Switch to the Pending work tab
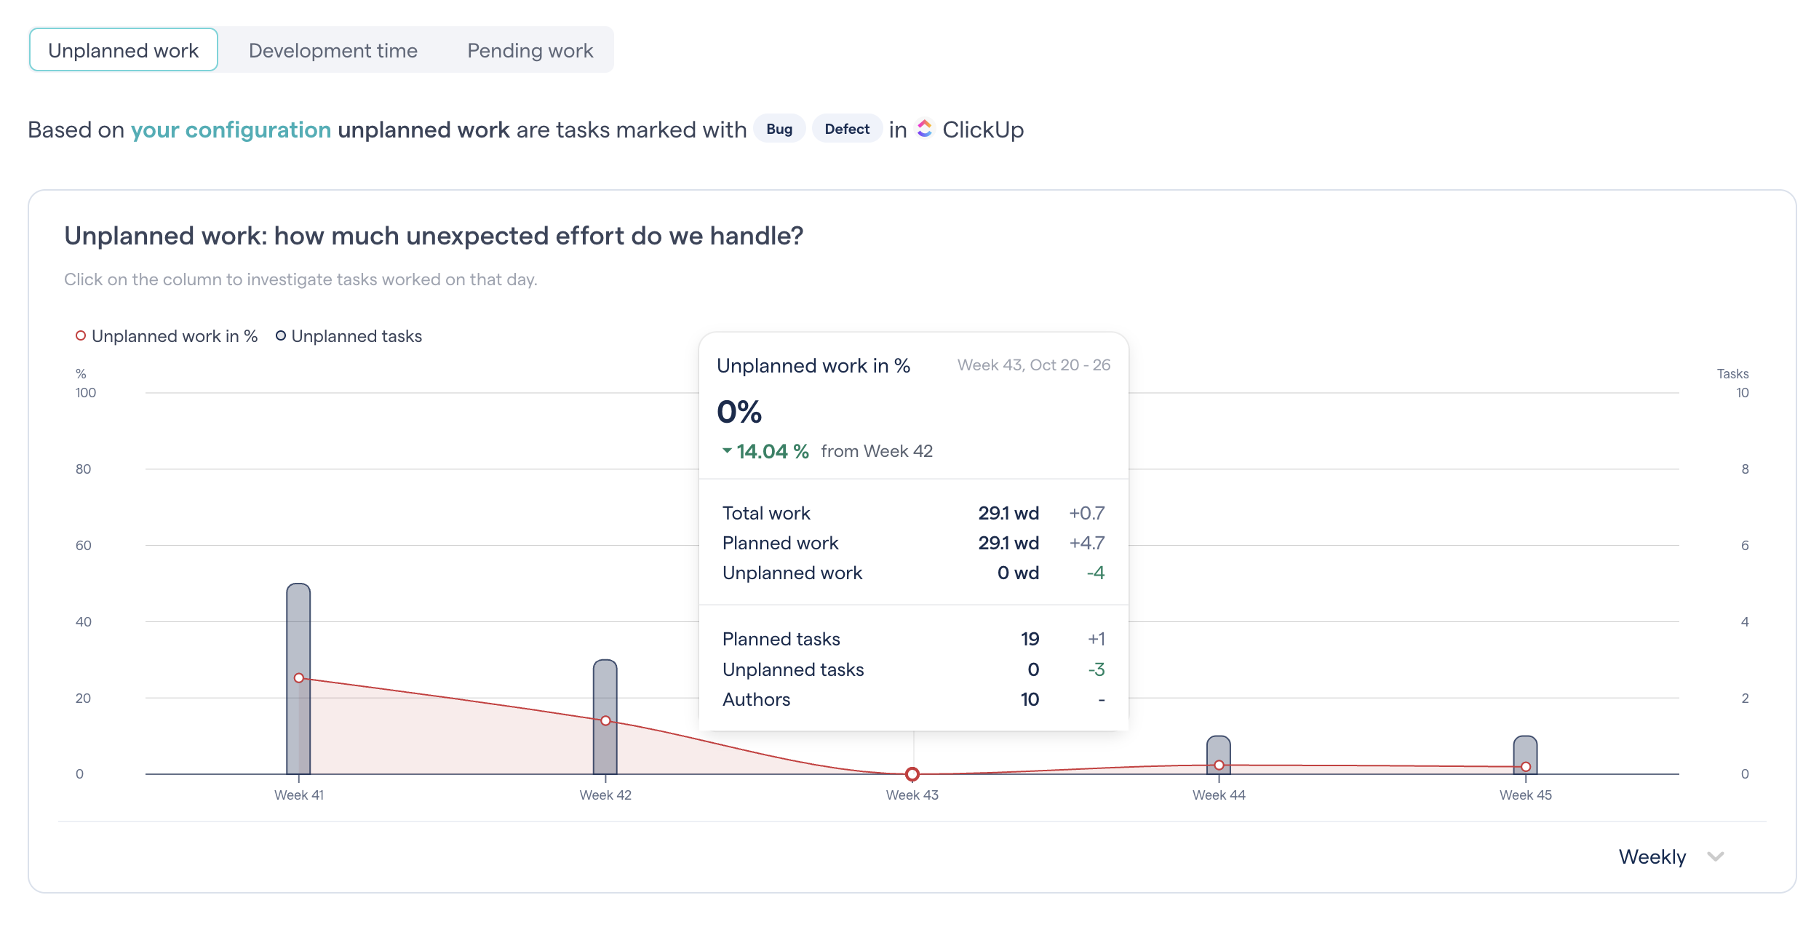Image resolution: width=1819 pixels, height=927 pixels. (530, 50)
